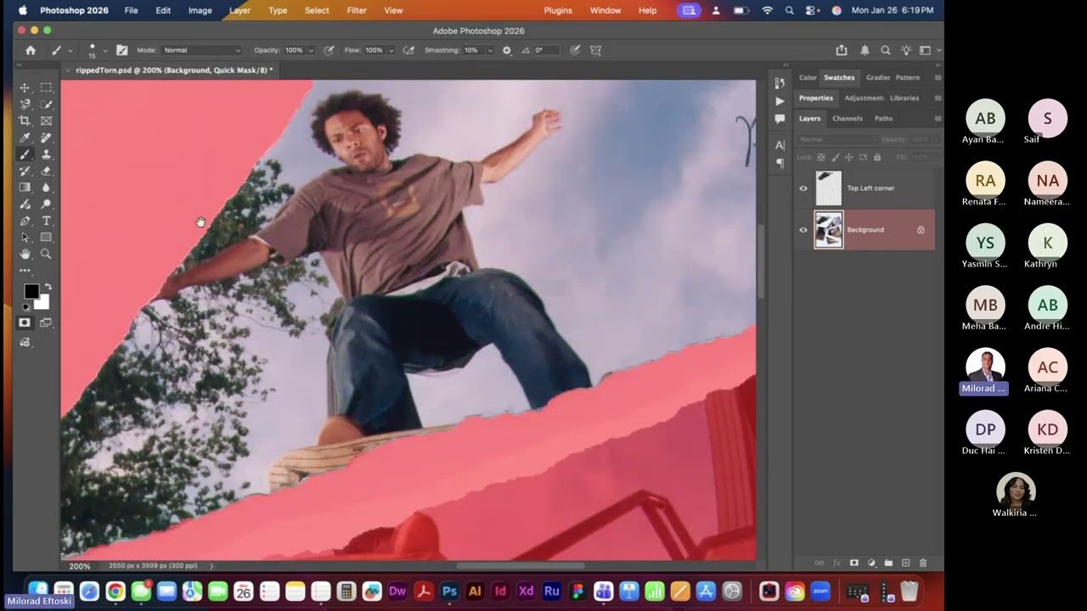Switch foreground and background colors
Viewport: 1087px width, 611px height.
point(47,286)
